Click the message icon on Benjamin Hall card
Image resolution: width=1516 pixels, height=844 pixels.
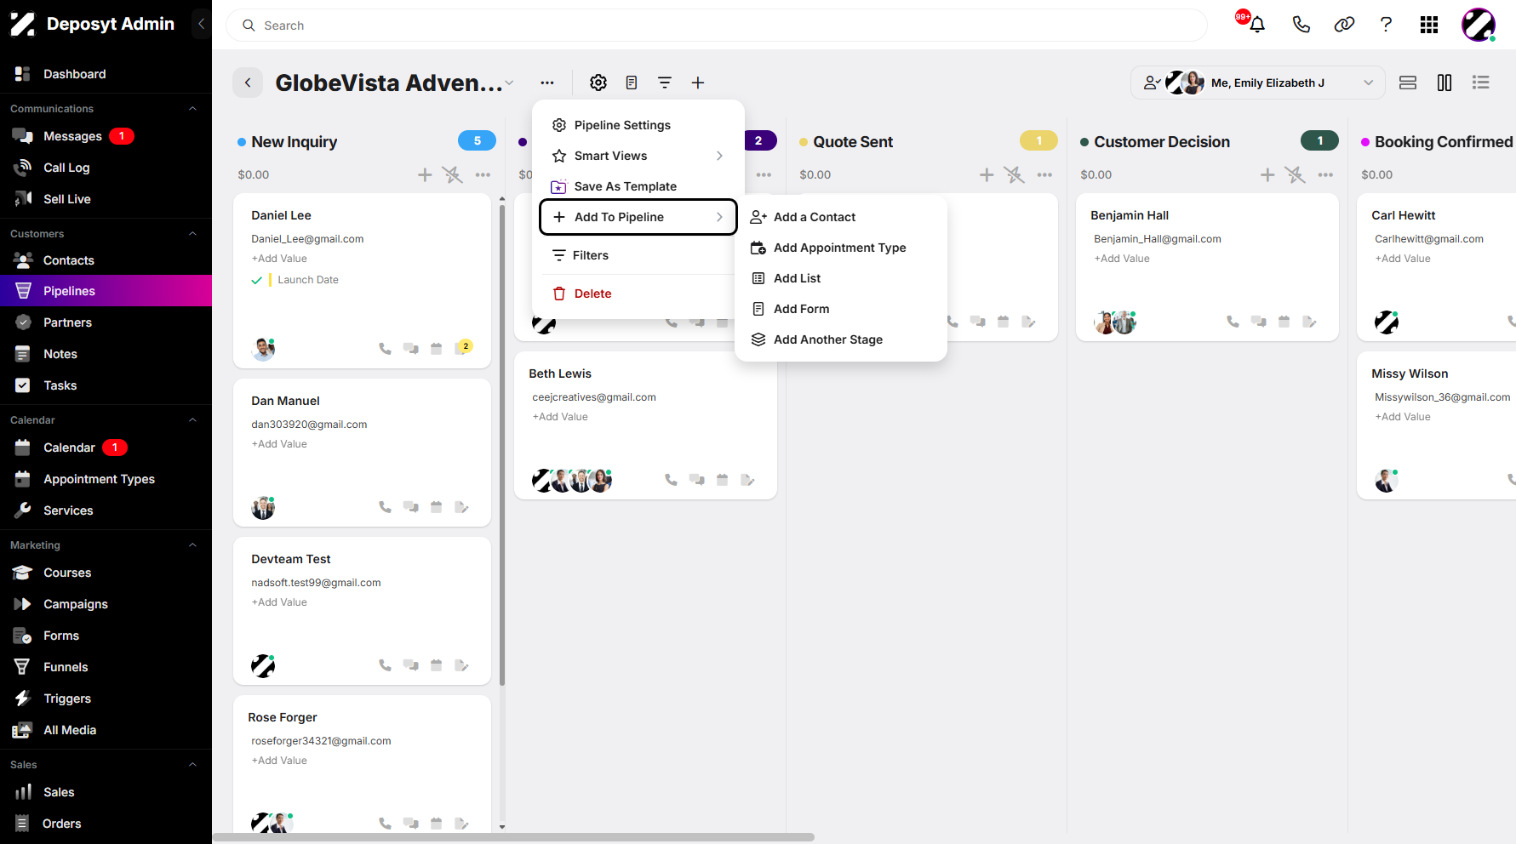pyautogui.click(x=1258, y=322)
